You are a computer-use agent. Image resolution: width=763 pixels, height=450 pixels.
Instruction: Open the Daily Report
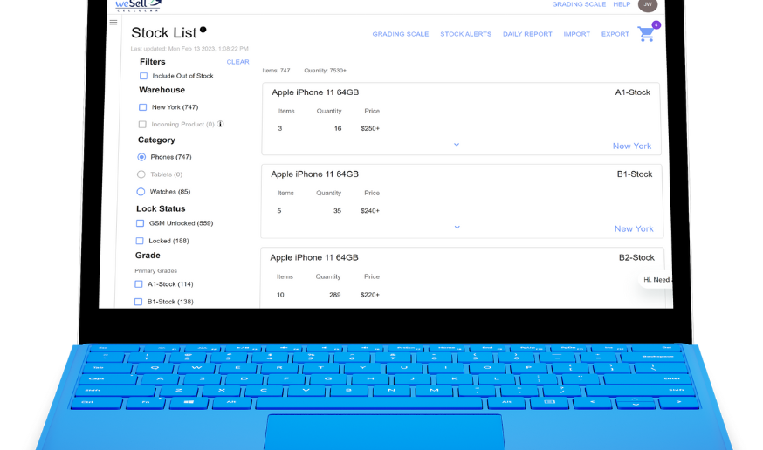coord(527,34)
